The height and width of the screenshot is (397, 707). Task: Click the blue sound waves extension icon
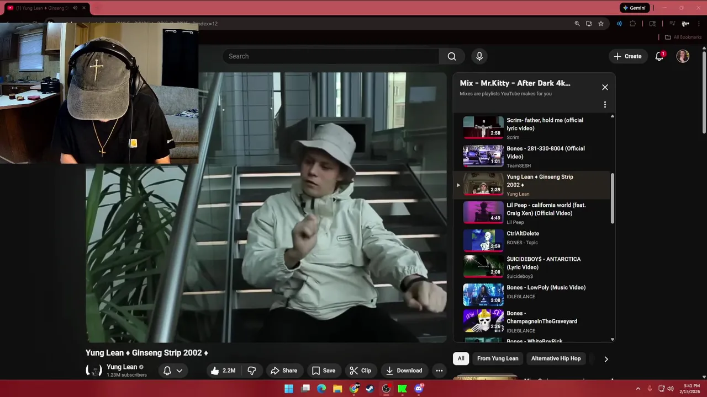click(x=619, y=24)
